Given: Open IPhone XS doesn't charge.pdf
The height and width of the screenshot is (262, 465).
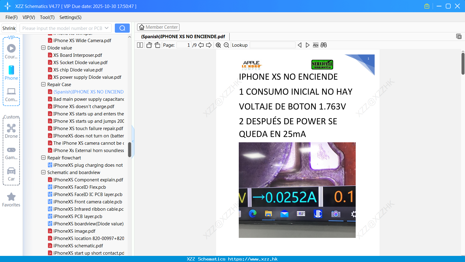Looking at the screenshot, I should coord(84,106).
